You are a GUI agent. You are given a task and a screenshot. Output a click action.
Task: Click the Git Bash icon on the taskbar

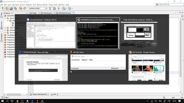(42, 101)
